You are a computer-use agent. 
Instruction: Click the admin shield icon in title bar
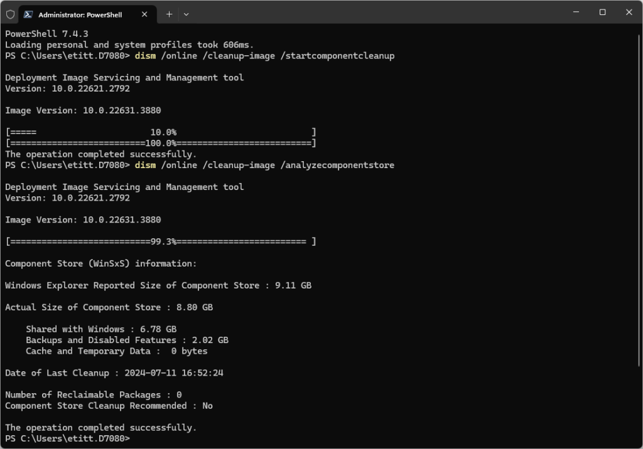(9, 13)
